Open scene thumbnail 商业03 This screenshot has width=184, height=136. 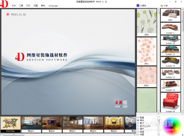point(72,125)
